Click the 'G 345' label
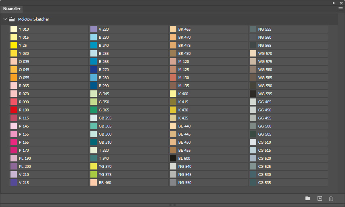Screen dimensions: 345x207 (104, 94)
